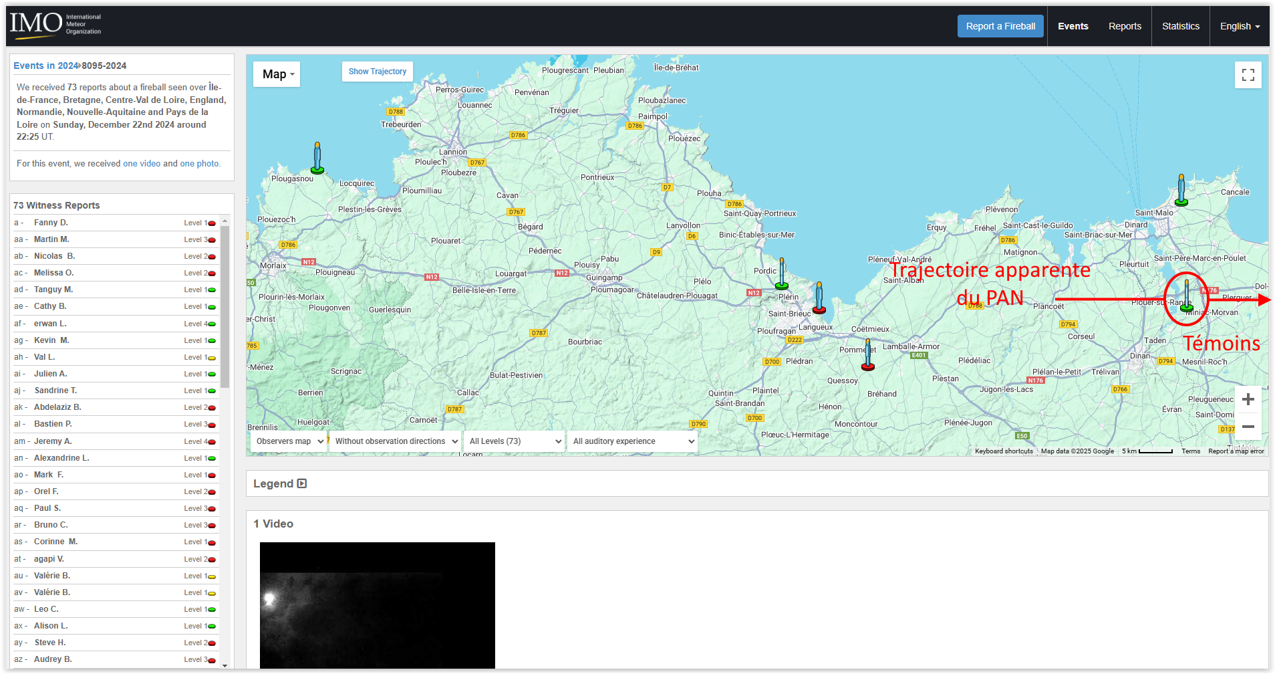Open the Observers map dropdown

[289, 441]
